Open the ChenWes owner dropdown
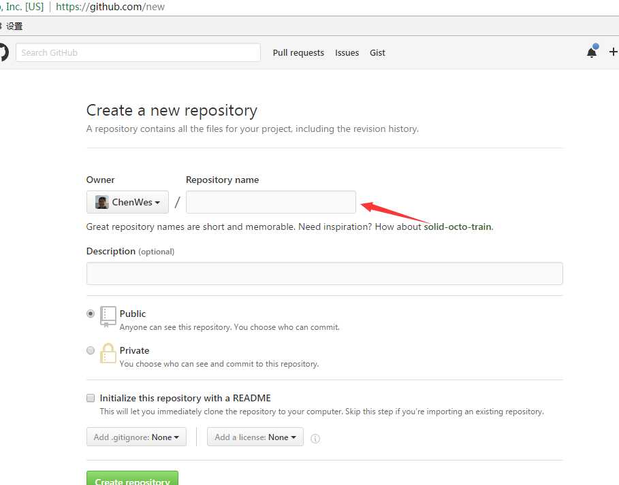Image resolution: width=619 pixels, height=485 pixels. coord(127,202)
